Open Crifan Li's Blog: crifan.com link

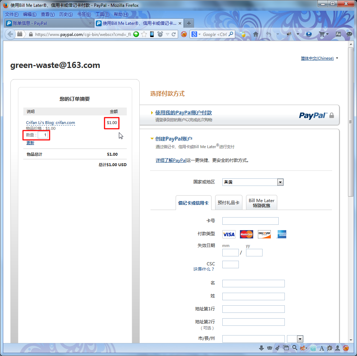pos(50,123)
